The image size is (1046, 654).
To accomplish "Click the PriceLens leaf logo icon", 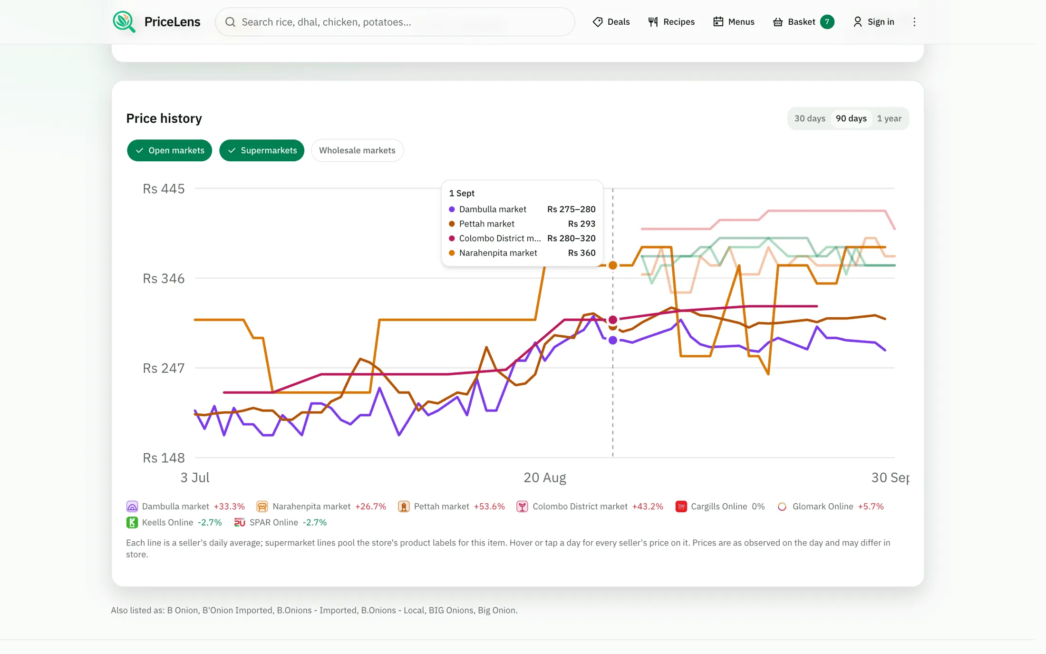I will (124, 22).
